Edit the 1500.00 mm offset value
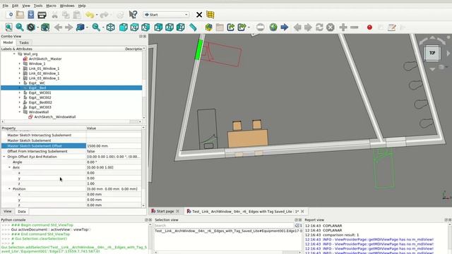 click(x=114, y=146)
